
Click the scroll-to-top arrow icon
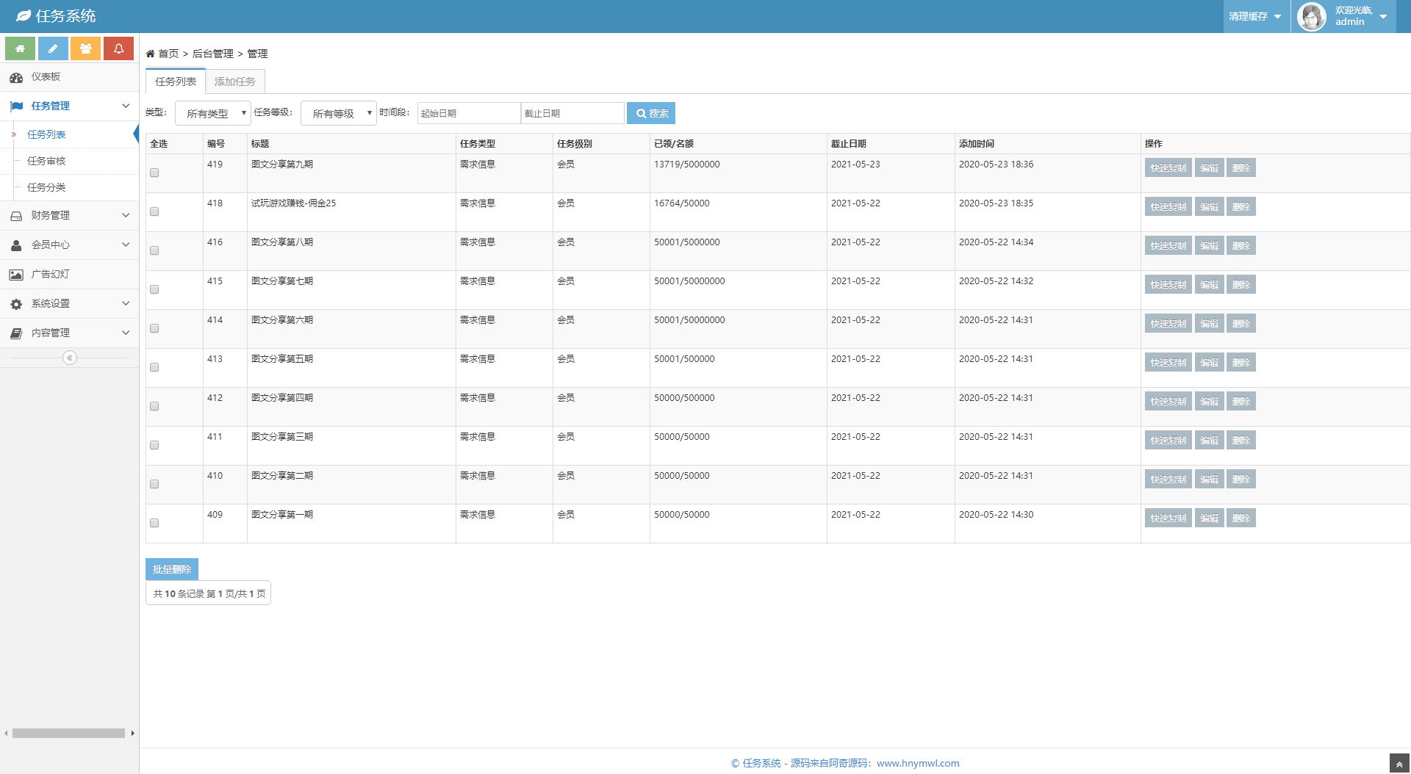1399,764
